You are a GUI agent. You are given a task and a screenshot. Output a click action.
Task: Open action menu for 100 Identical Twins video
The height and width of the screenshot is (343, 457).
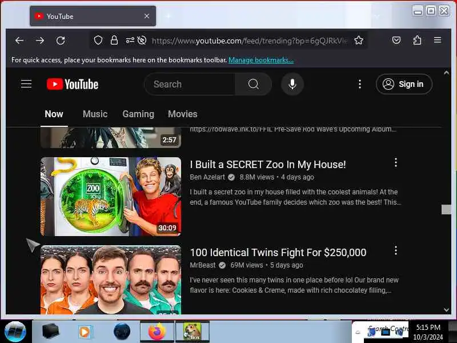pos(395,250)
